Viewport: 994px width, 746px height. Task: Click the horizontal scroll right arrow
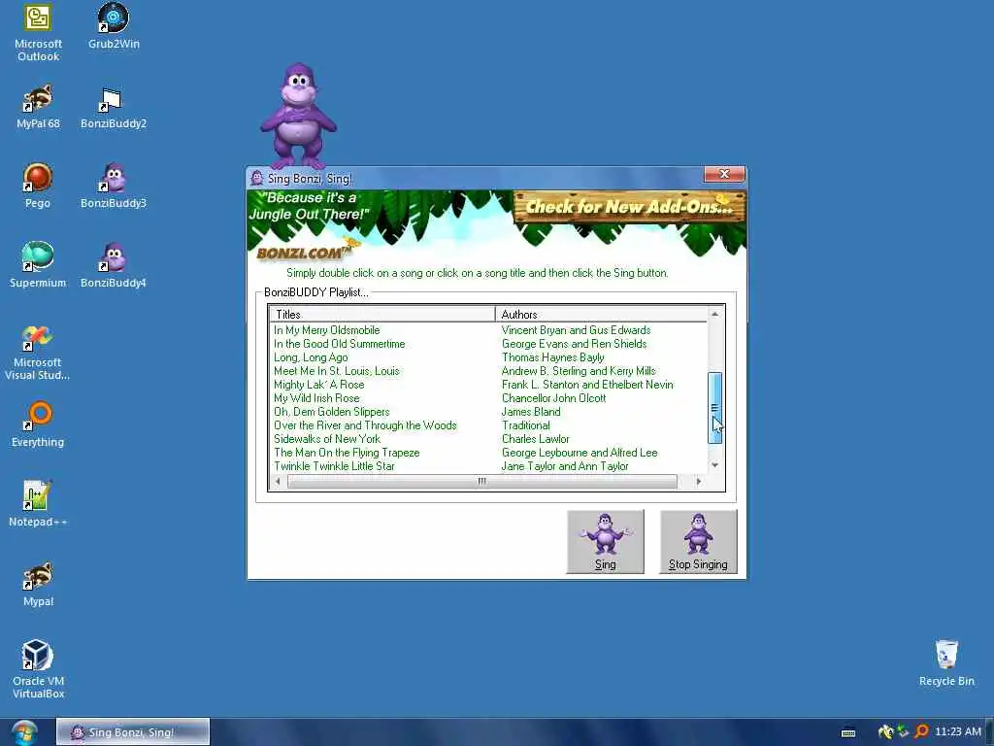coord(699,482)
